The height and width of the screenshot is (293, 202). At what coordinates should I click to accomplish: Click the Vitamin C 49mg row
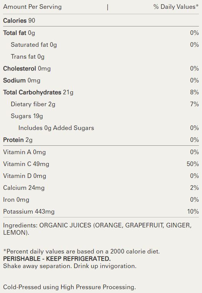click(x=101, y=164)
